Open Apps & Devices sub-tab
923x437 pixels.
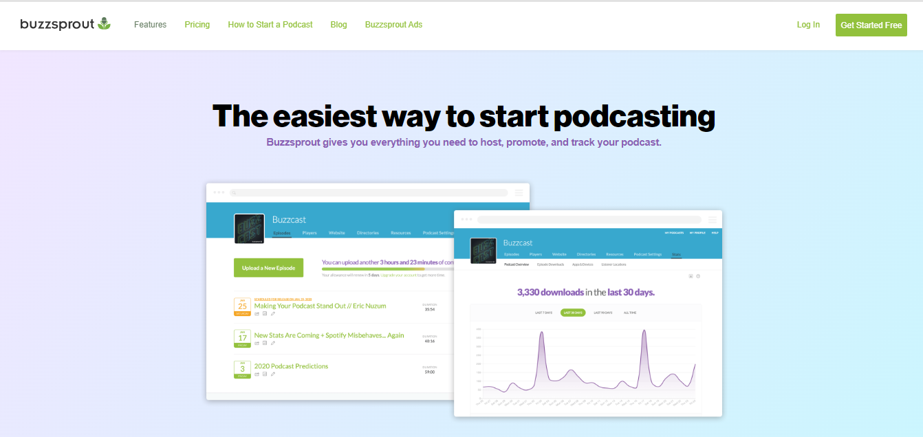click(583, 265)
